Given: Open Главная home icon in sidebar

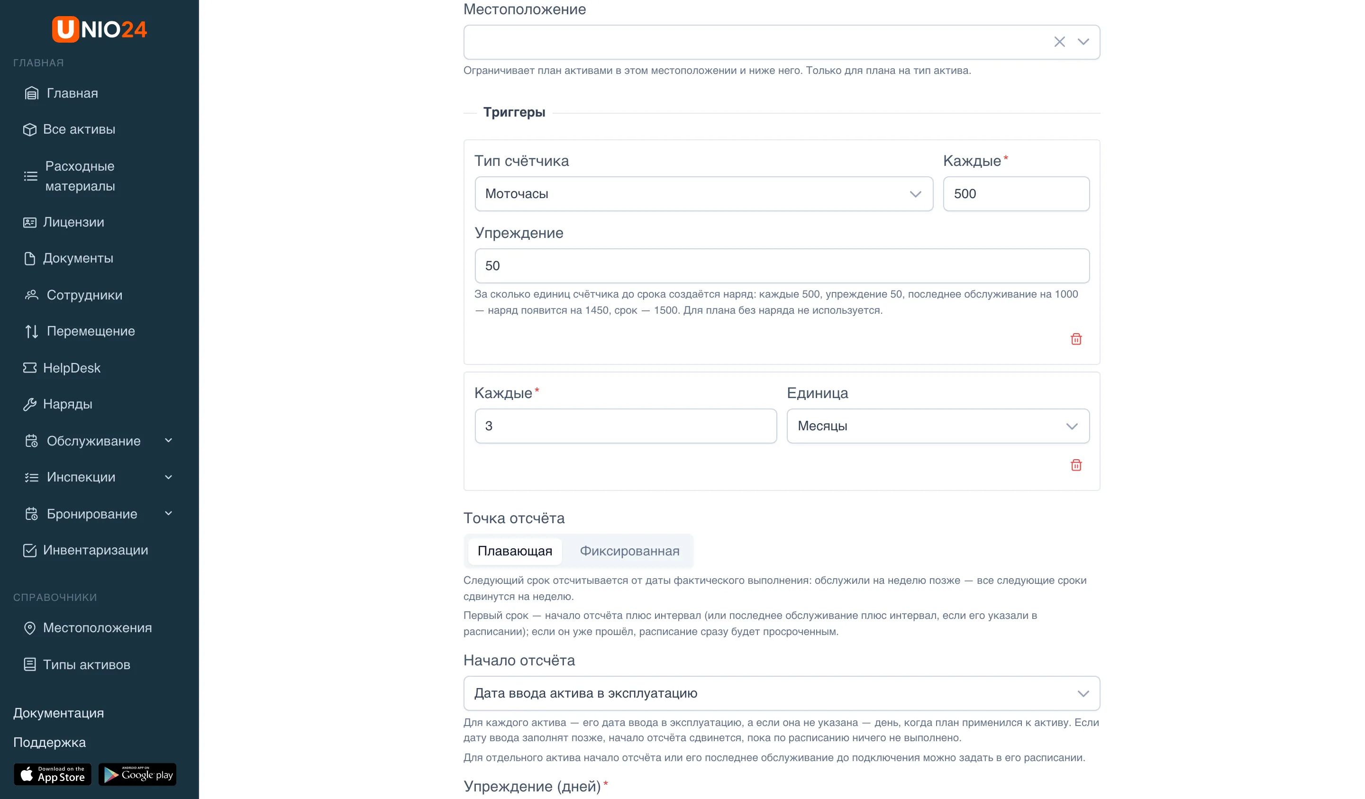Looking at the screenshot, I should [31, 93].
